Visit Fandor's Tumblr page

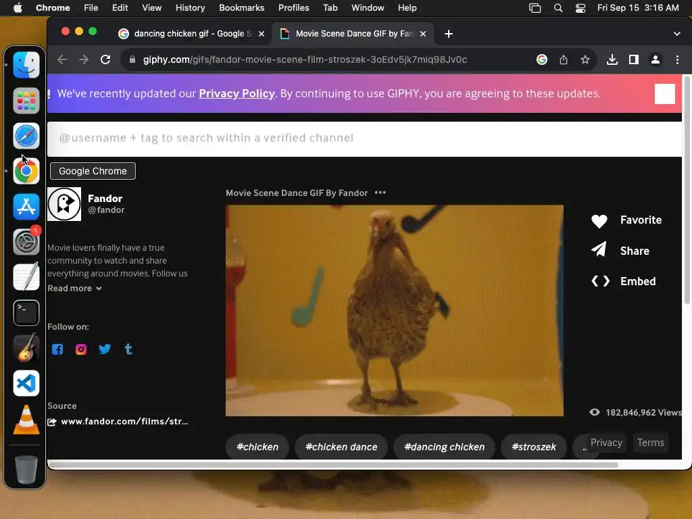pos(128,349)
